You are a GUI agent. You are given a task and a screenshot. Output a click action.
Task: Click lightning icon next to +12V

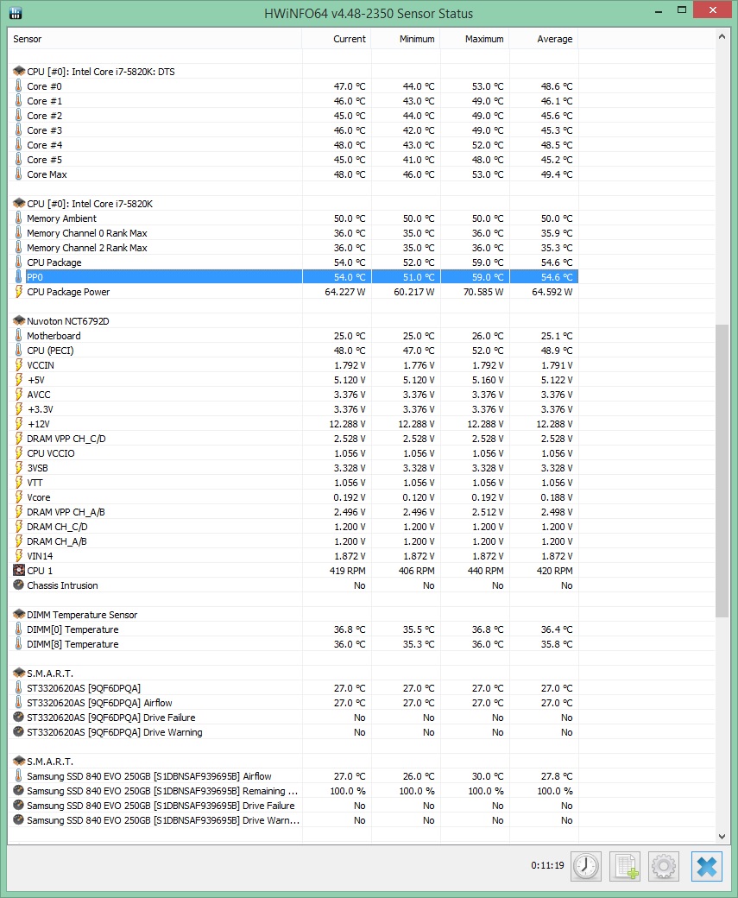[18, 424]
